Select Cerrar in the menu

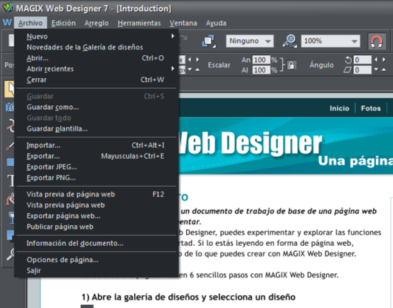(96, 80)
